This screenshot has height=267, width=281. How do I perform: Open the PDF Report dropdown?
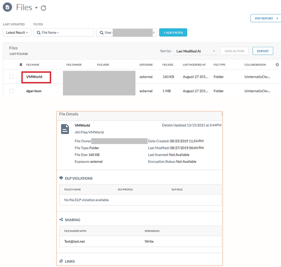pos(266,18)
